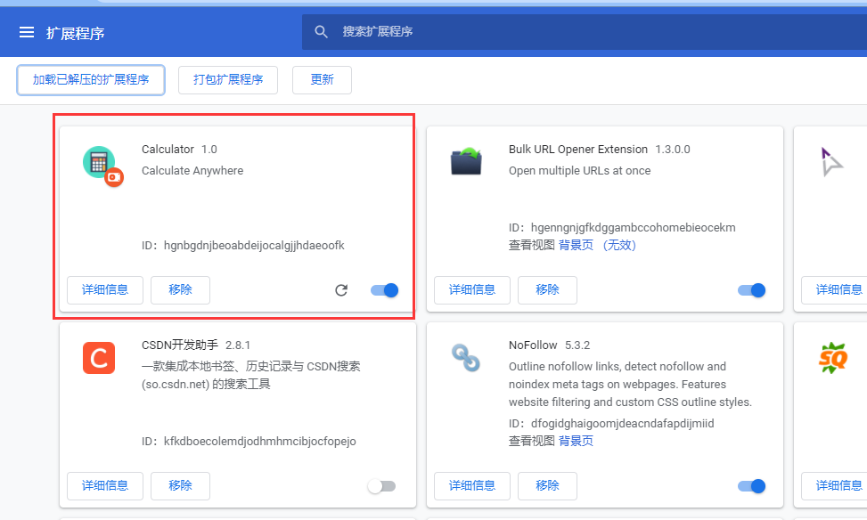Click 移除 for Calculator
Viewport: 867px width, 520px height.
(x=180, y=290)
